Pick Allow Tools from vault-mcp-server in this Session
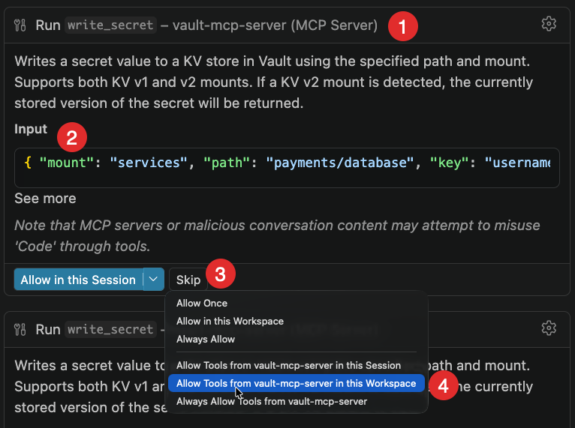 coord(288,365)
